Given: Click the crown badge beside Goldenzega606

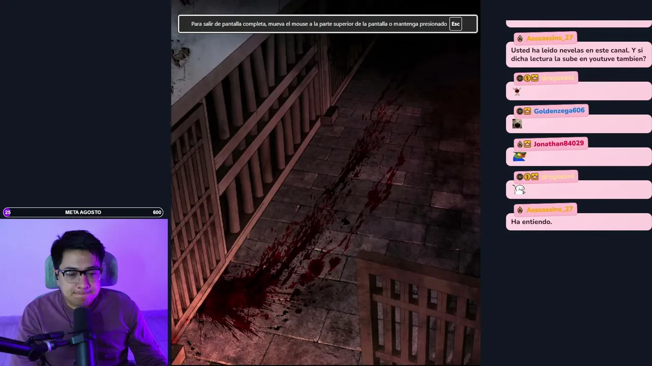Looking at the screenshot, I should coord(527,111).
